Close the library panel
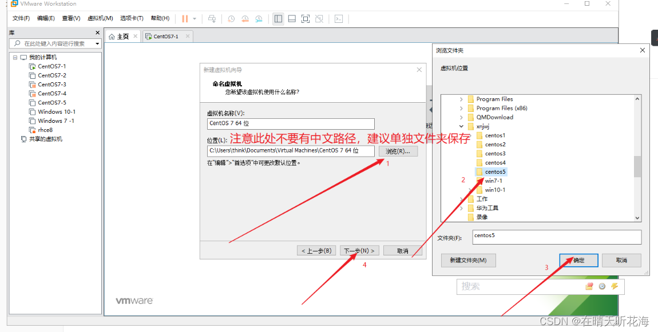 [x=97, y=32]
